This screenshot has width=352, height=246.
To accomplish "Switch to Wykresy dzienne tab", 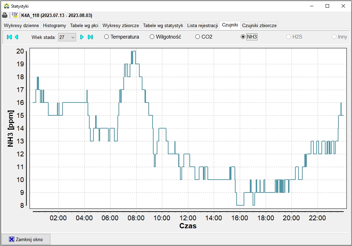I will pos(21,25).
